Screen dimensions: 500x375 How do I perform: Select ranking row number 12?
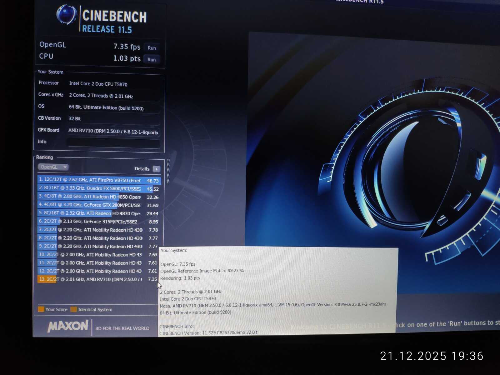tap(98, 271)
